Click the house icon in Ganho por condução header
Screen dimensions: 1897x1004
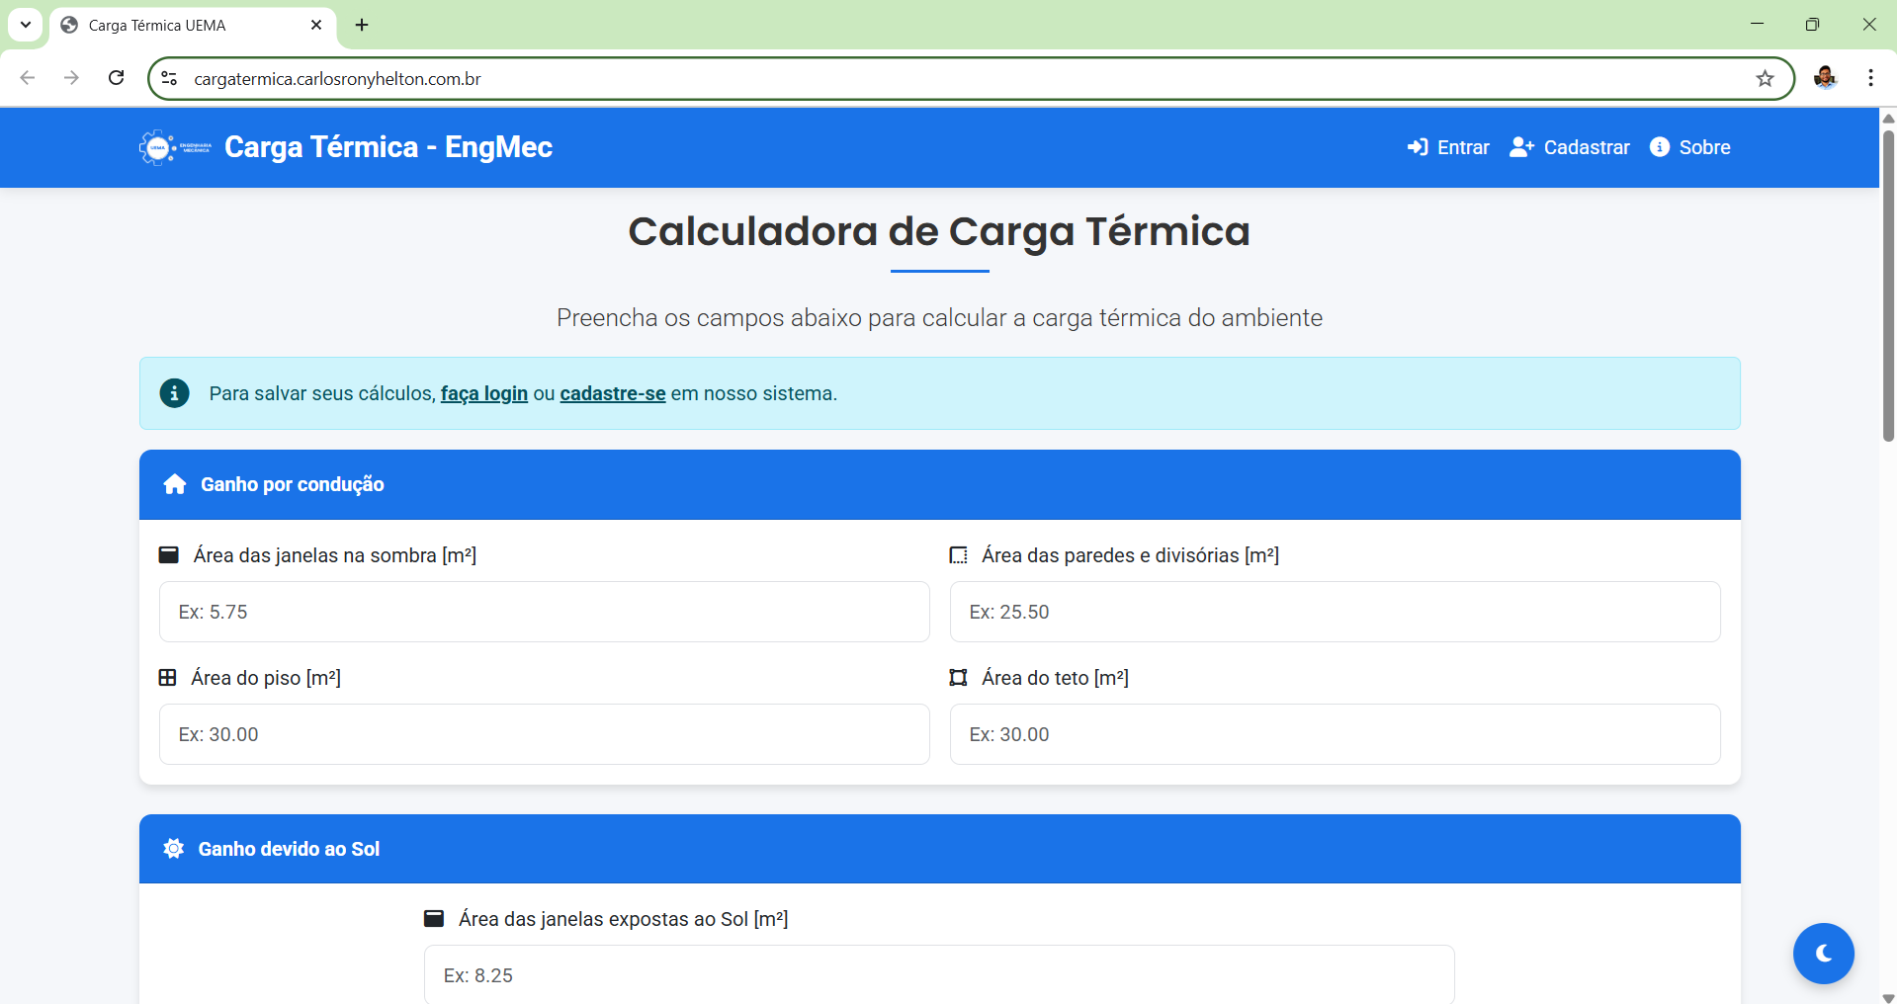[175, 484]
